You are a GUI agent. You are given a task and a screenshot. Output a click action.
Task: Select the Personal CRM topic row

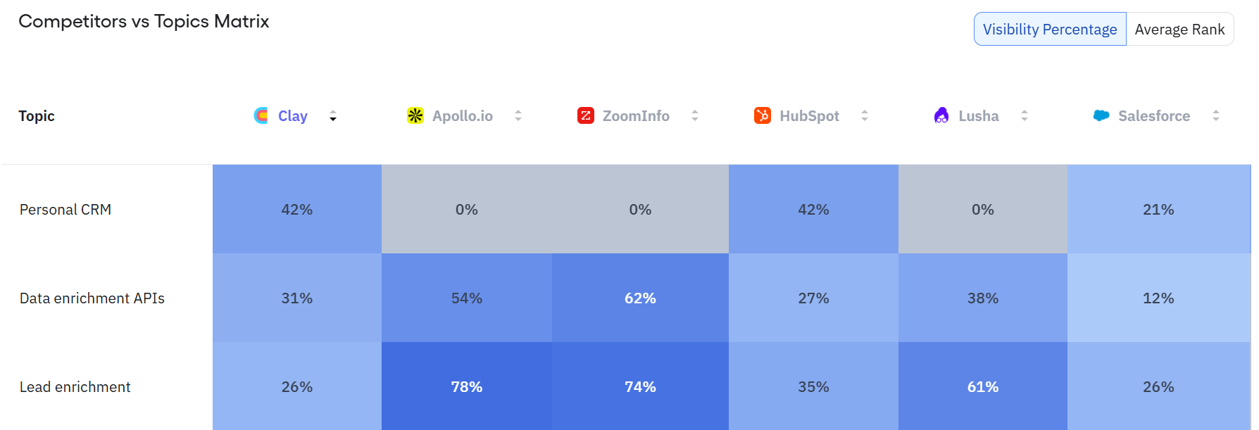click(65, 210)
